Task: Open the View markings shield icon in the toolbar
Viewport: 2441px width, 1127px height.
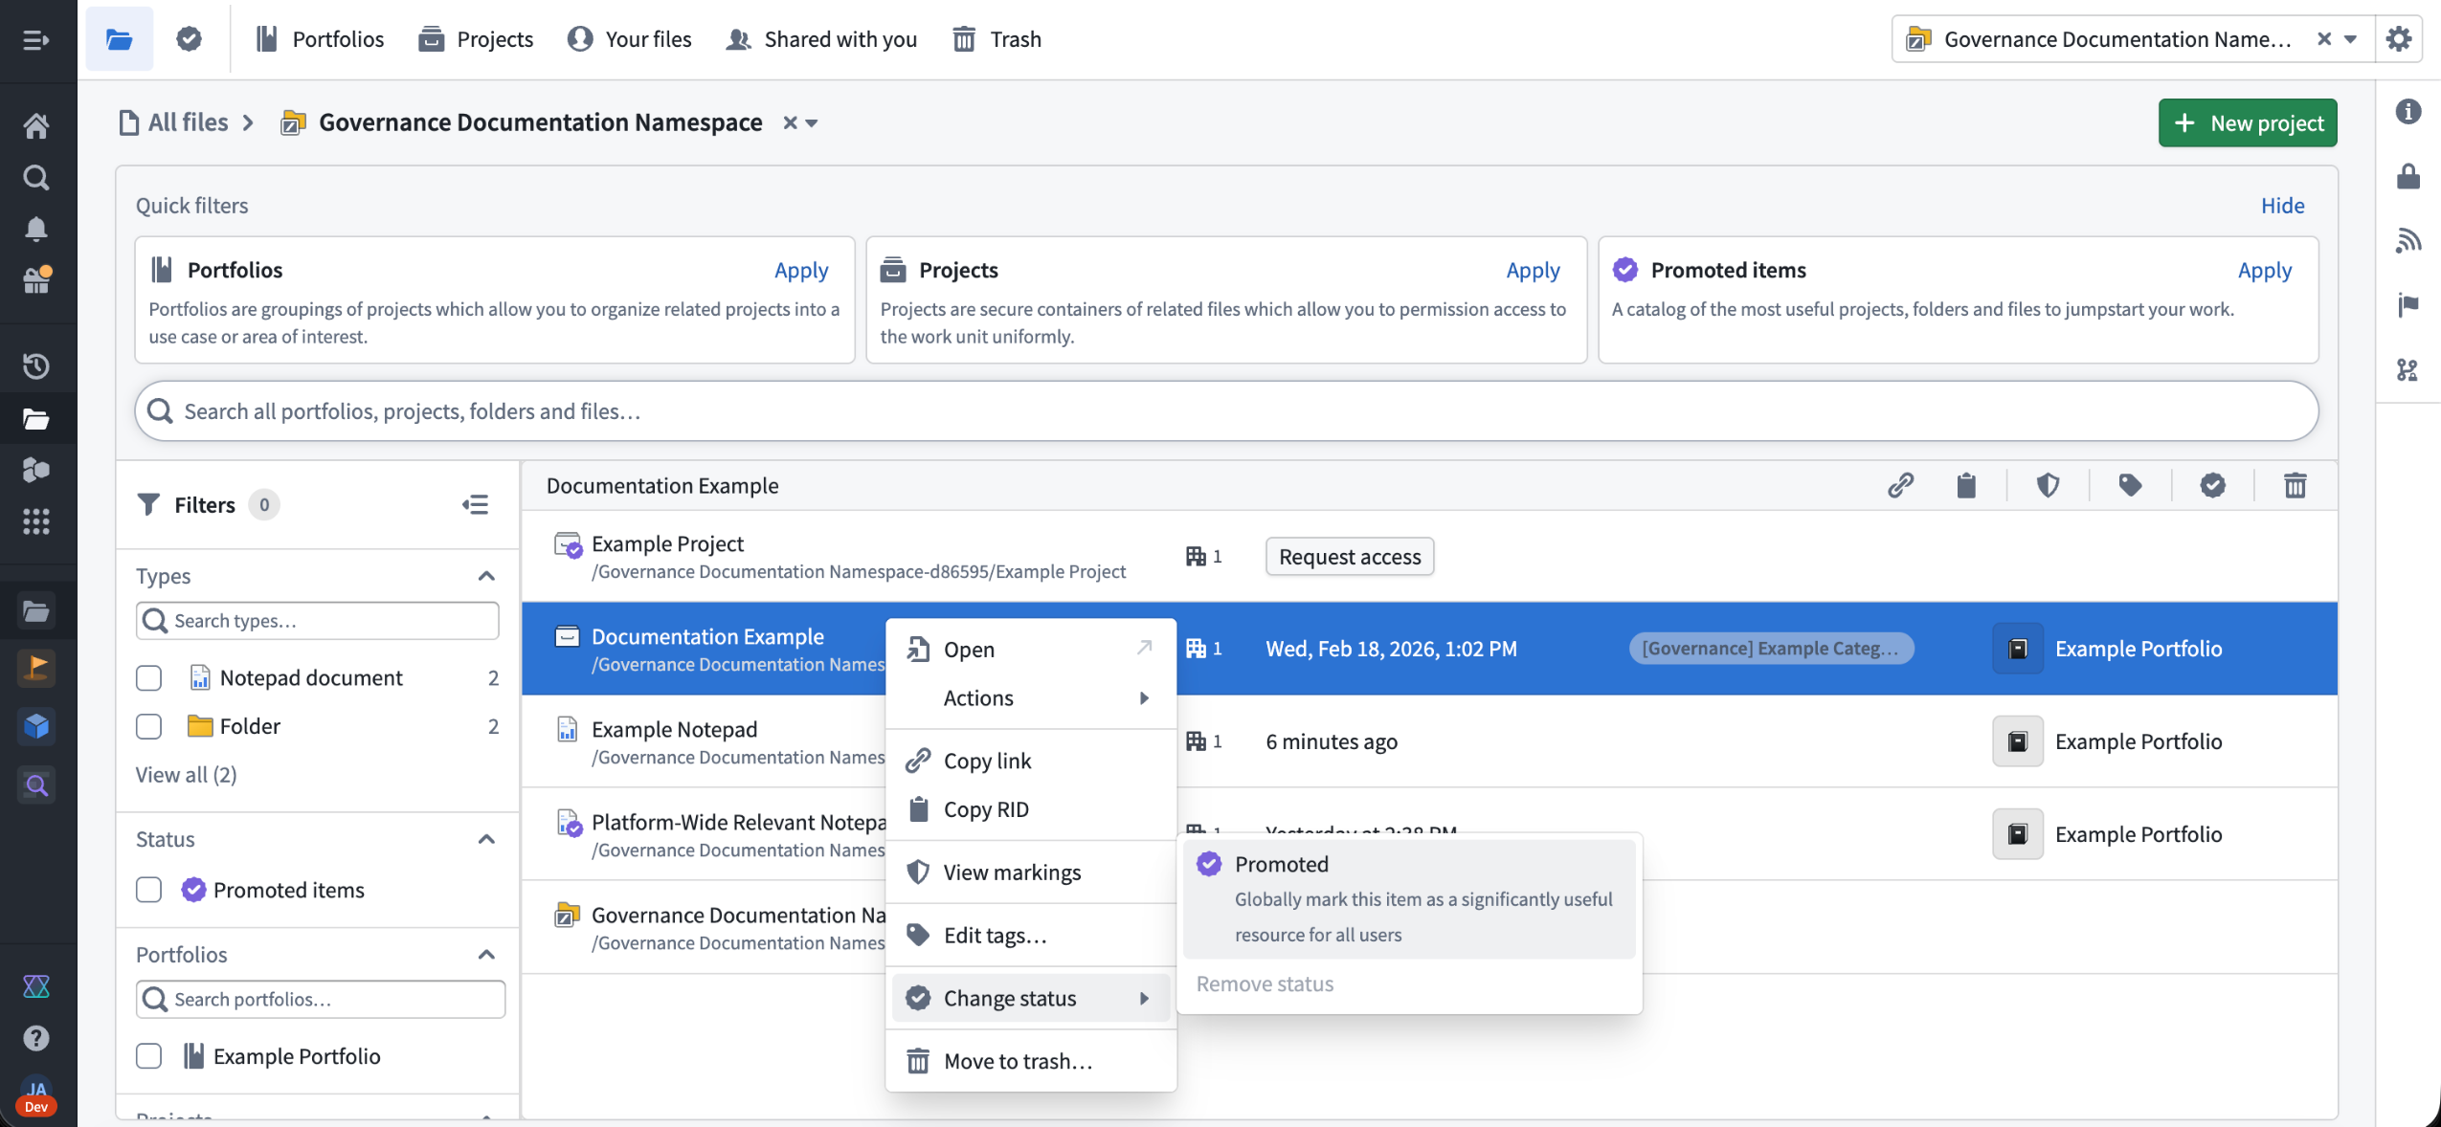Action: (x=2048, y=485)
